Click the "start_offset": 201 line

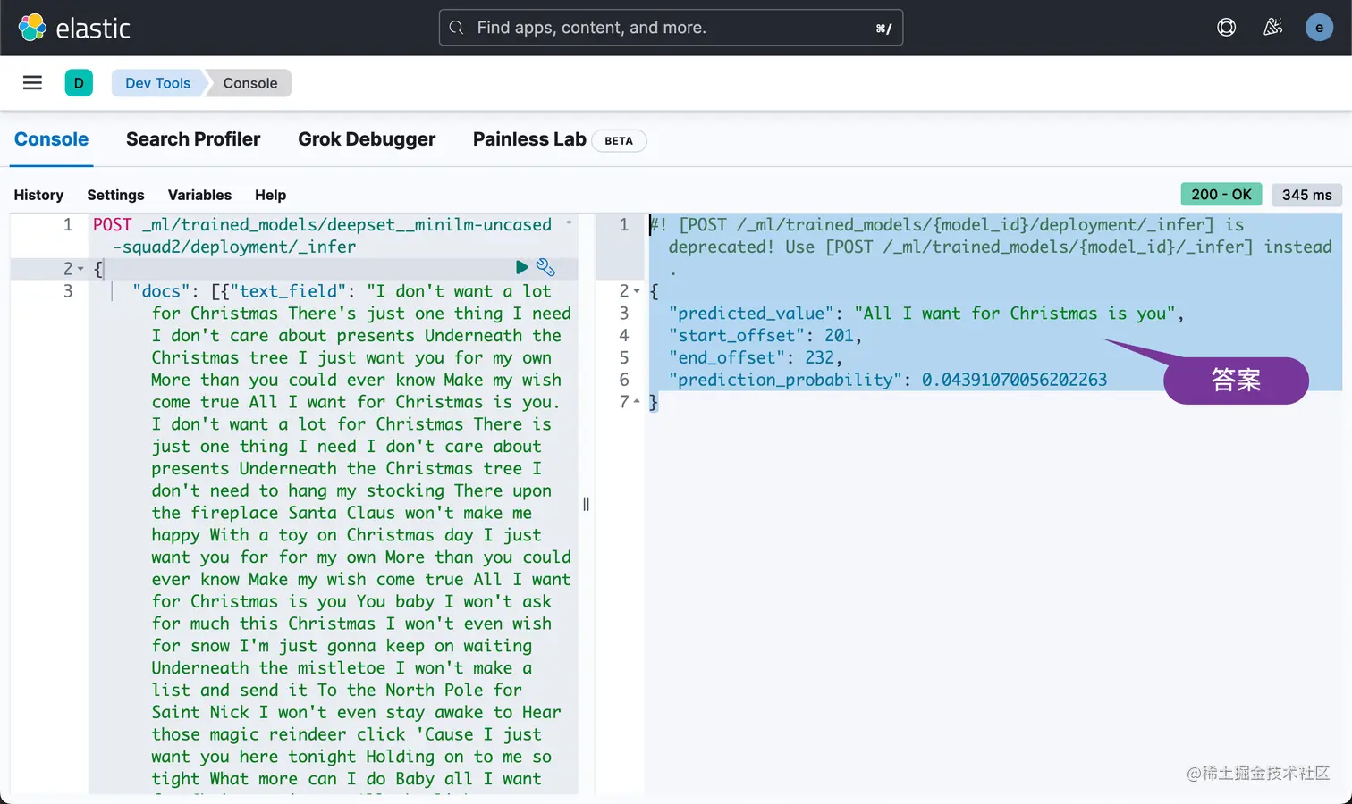pyautogui.click(x=765, y=336)
